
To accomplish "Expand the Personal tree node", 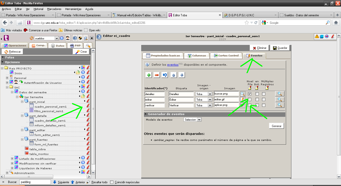I will pos(7,78).
